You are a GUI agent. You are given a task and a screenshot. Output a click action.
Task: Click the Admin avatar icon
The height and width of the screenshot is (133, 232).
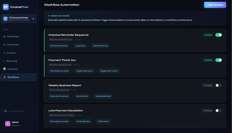click(x=8, y=124)
